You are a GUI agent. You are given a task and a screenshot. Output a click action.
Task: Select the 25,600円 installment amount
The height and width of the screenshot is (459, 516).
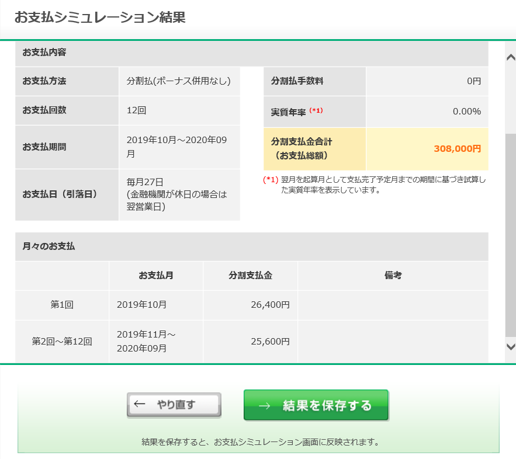270,342
